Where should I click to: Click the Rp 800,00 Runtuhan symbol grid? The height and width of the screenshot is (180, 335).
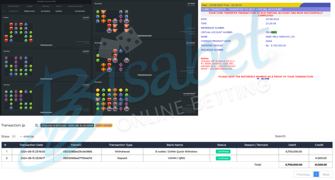[x=19, y=66]
